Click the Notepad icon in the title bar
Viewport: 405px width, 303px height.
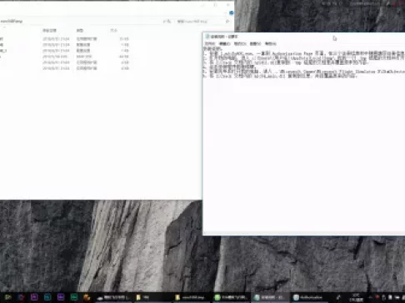click(x=207, y=37)
